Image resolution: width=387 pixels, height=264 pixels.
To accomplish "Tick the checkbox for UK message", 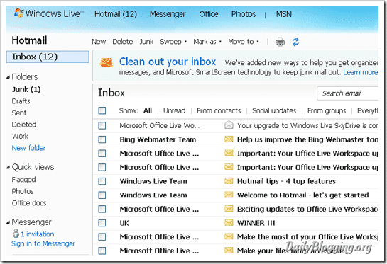I will tap(102, 223).
